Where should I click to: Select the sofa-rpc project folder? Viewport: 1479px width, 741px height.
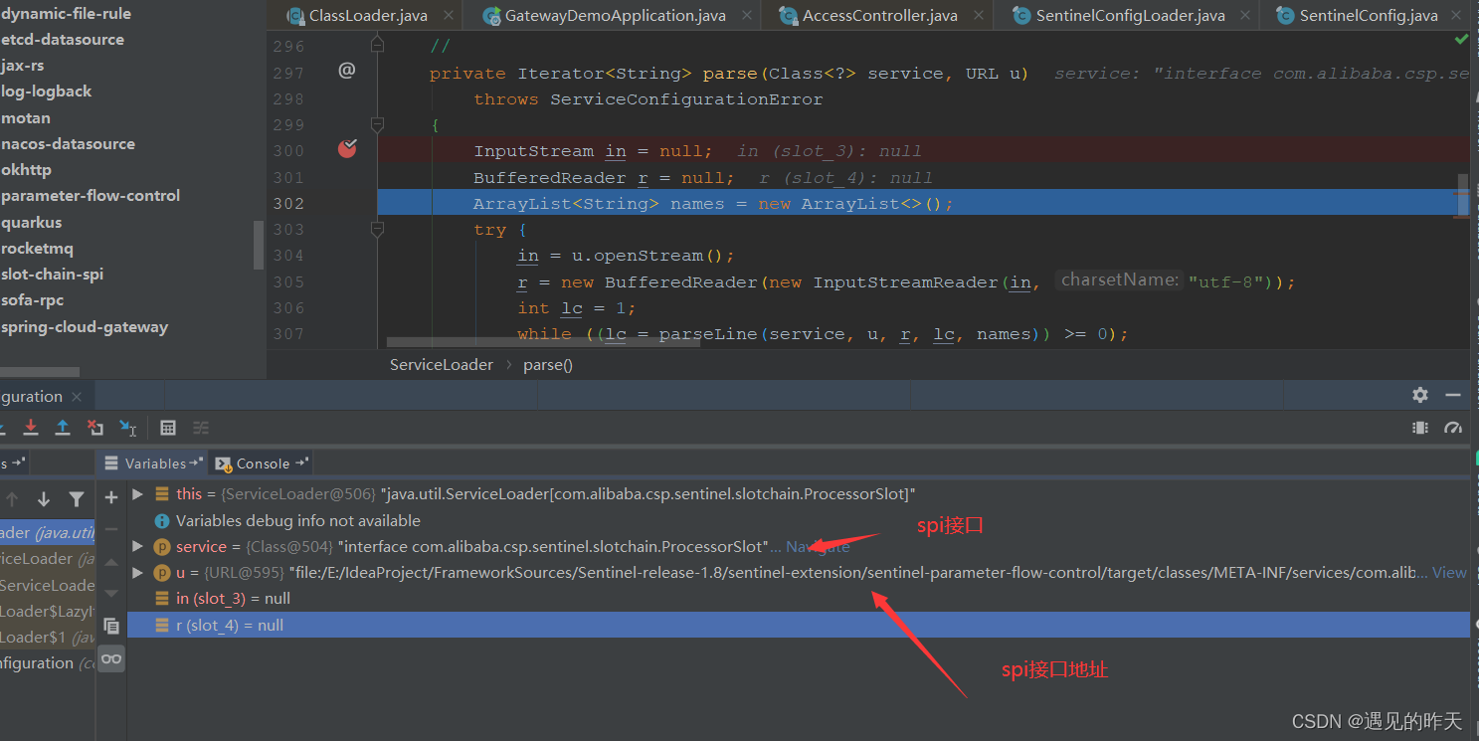tap(32, 299)
